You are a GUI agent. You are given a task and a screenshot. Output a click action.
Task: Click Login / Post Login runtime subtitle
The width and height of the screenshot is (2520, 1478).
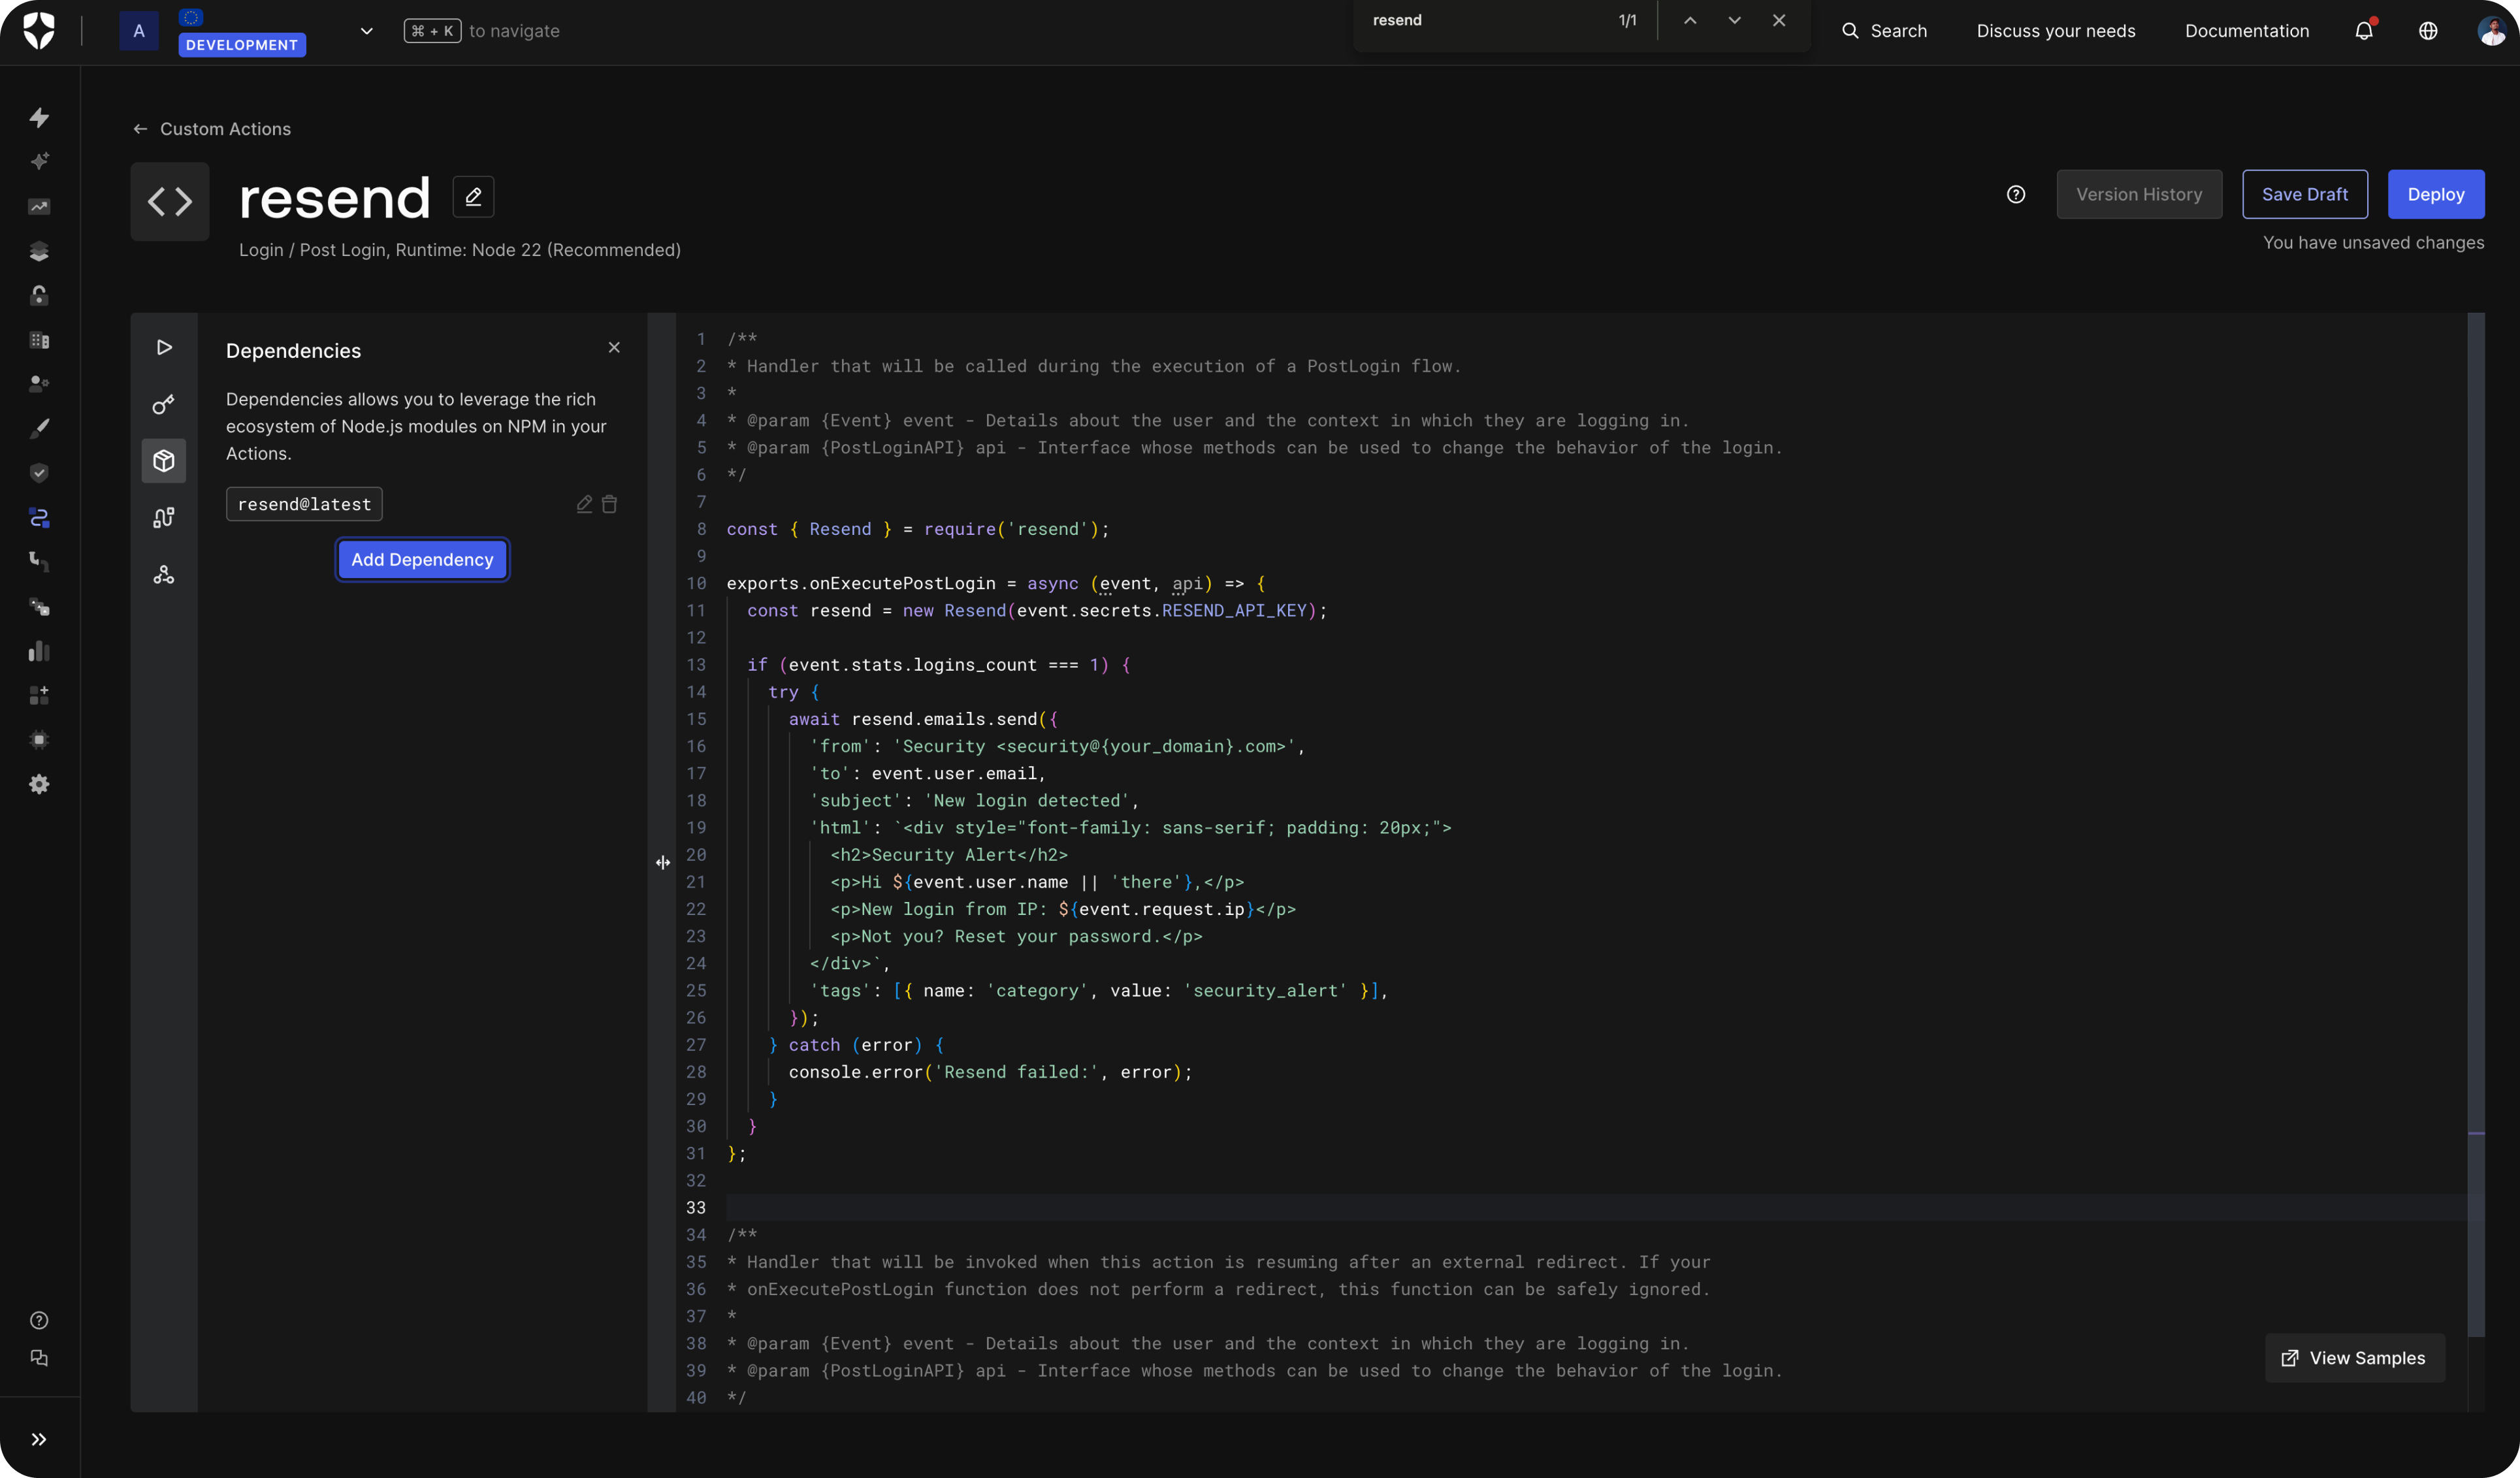click(460, 250)
